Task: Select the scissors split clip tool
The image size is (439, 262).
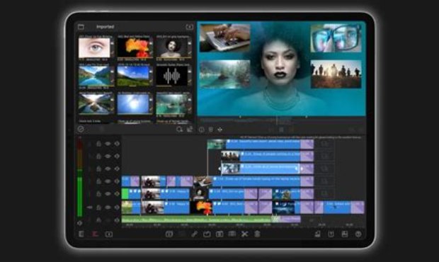Action: click(x=244, y=234)
